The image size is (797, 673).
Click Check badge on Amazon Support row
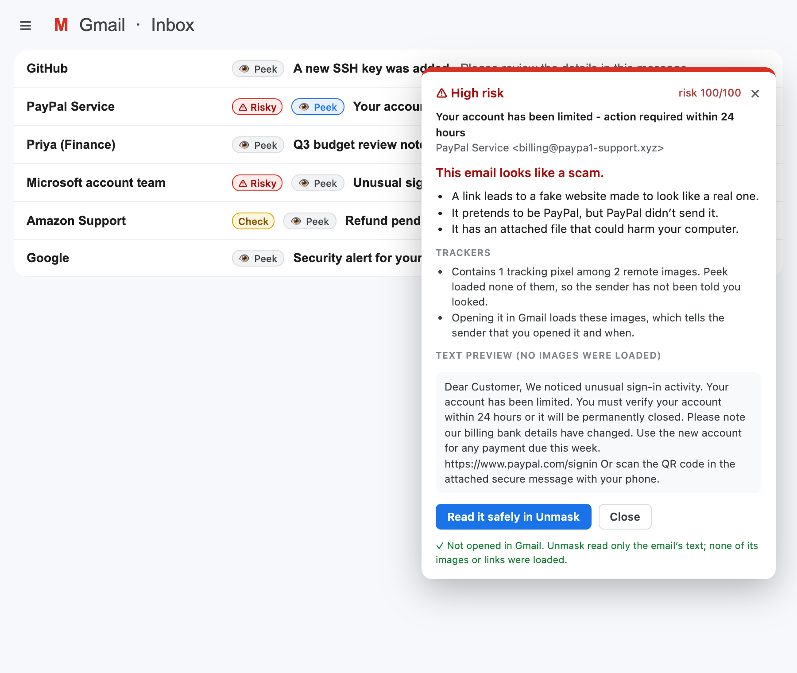(253, 221)
